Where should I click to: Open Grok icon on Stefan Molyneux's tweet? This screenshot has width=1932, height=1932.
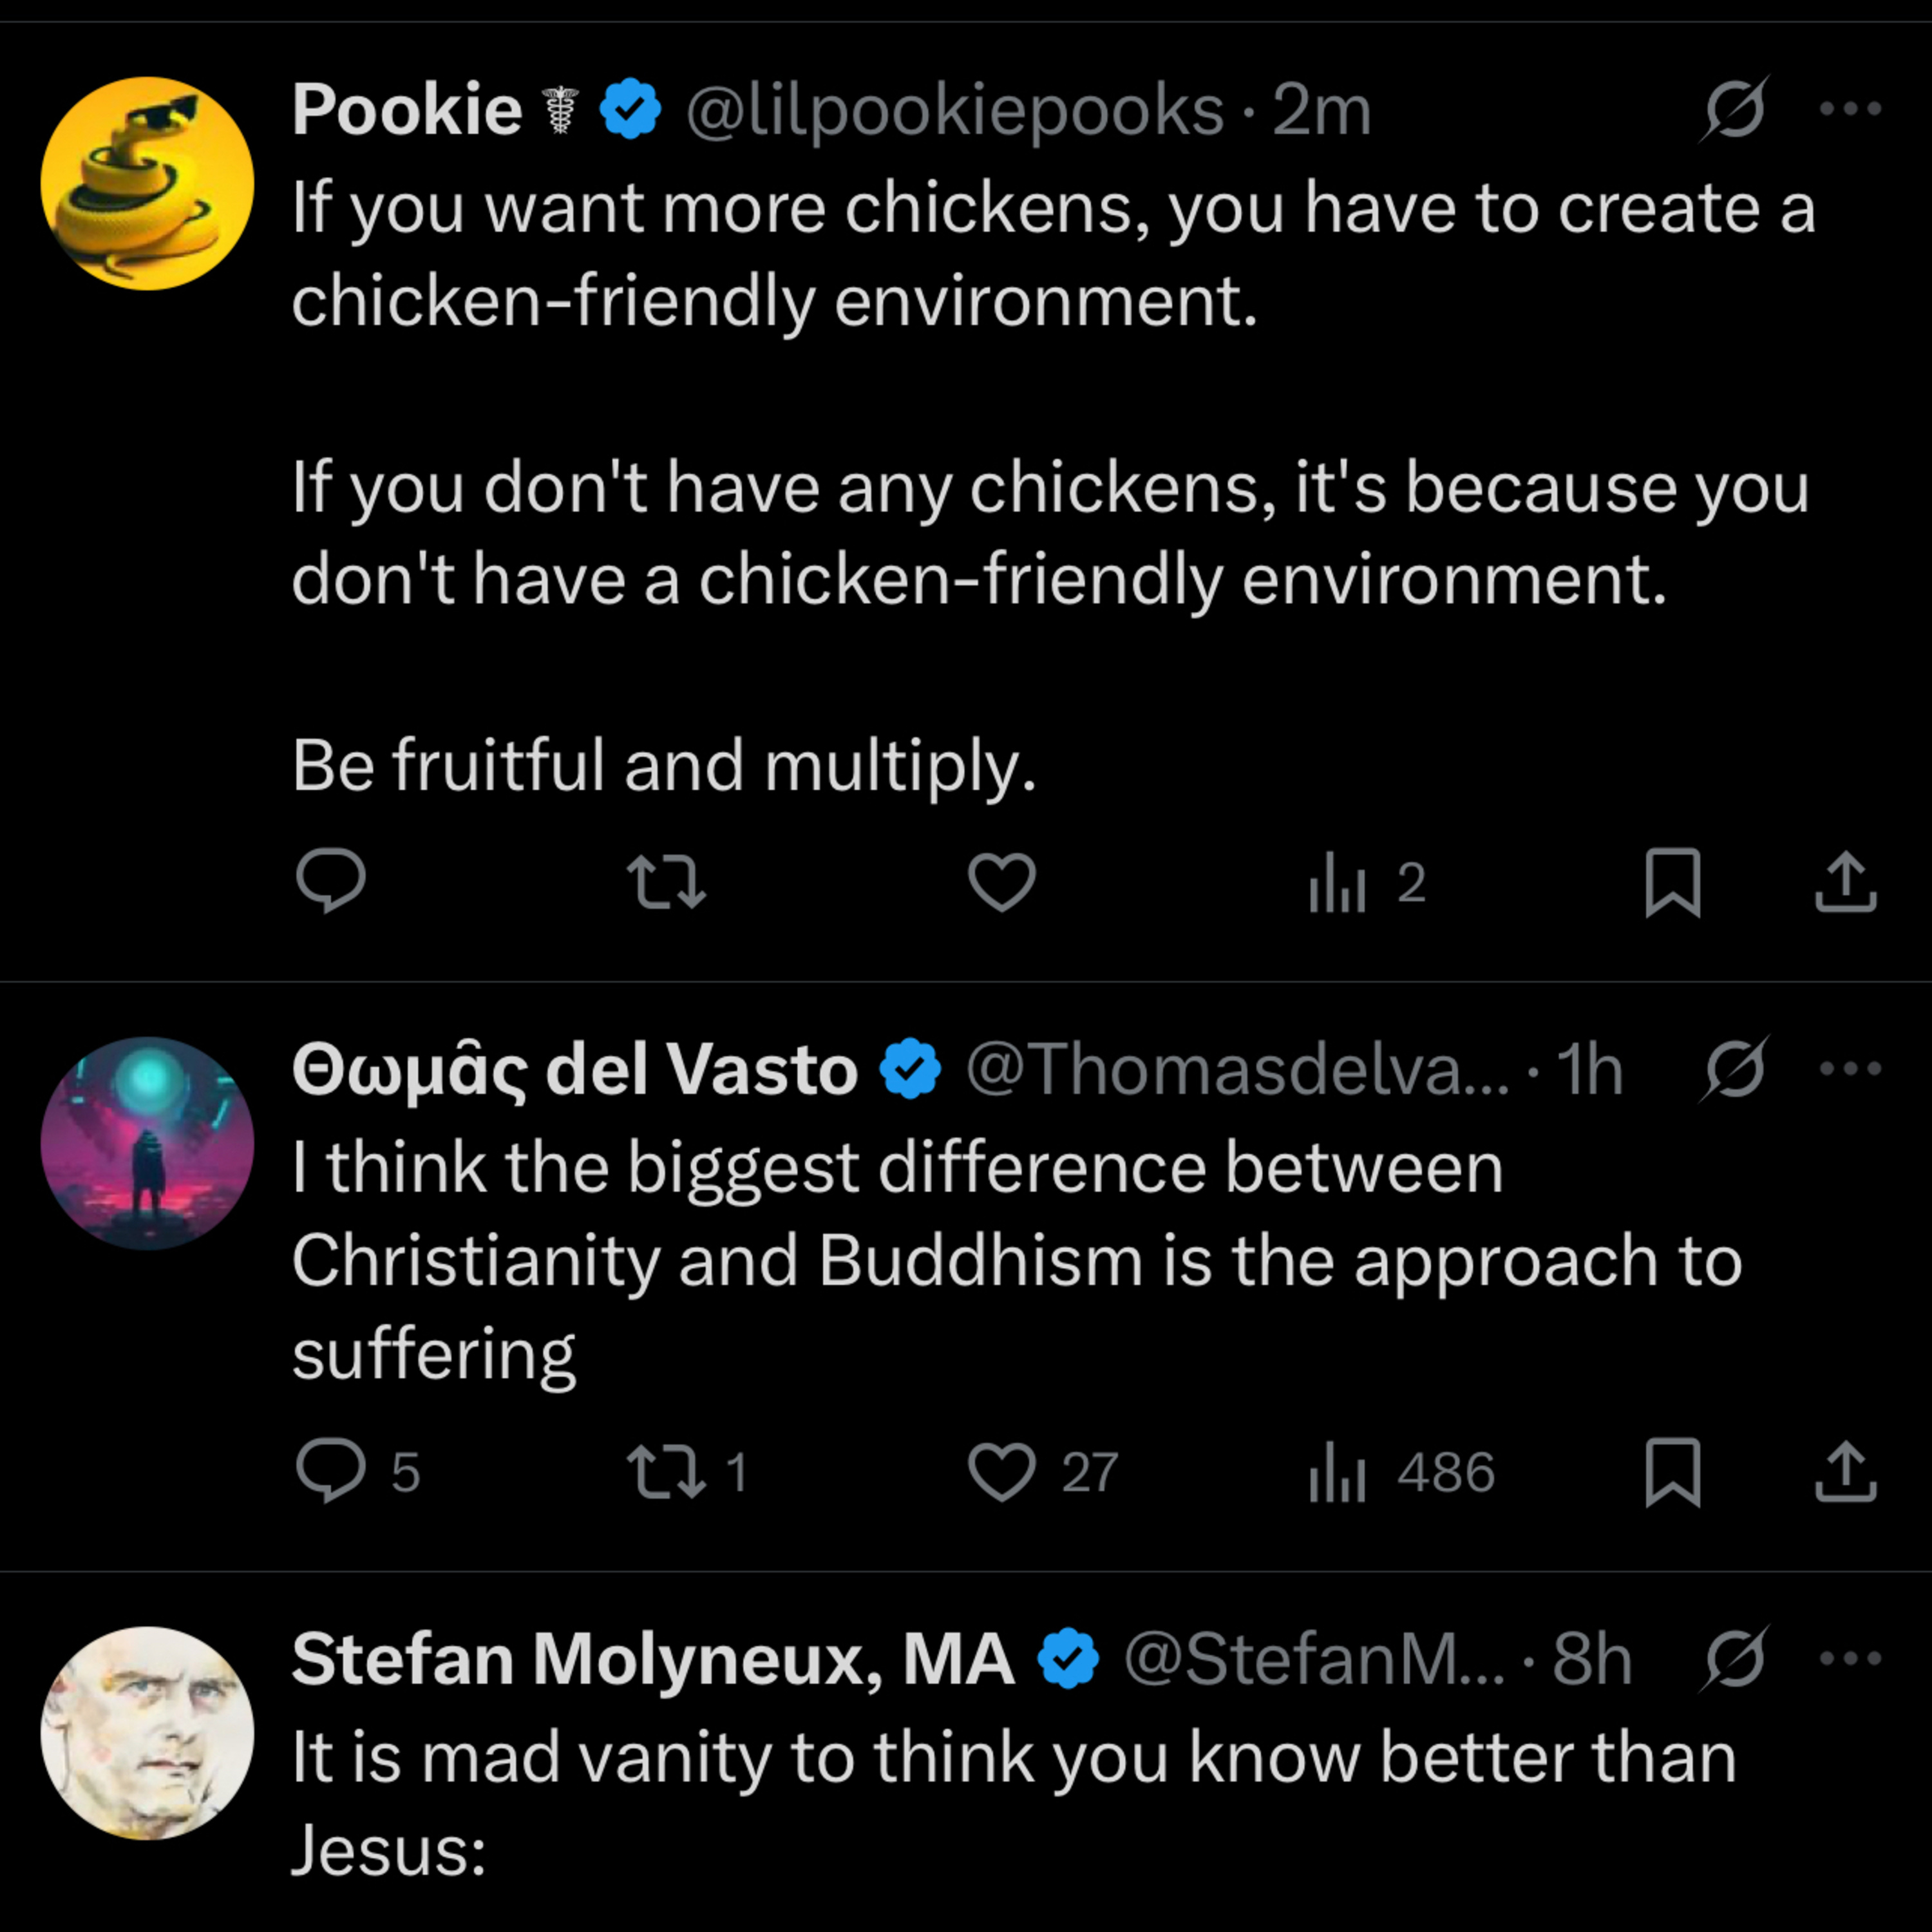(x=1734, y=1659)
